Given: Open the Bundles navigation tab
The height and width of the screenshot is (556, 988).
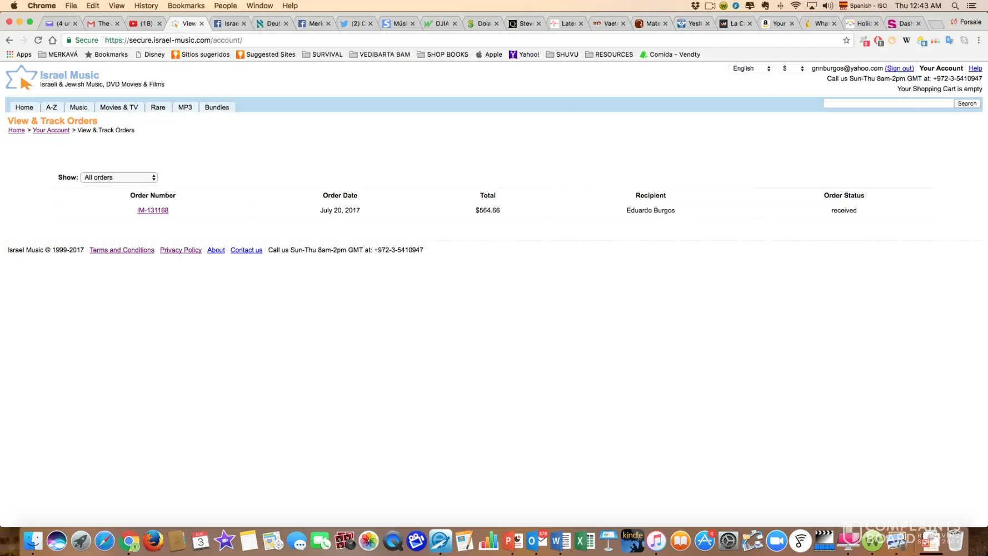Looking at the screenshot, I should pyautogui.click(x=217, y=107).
